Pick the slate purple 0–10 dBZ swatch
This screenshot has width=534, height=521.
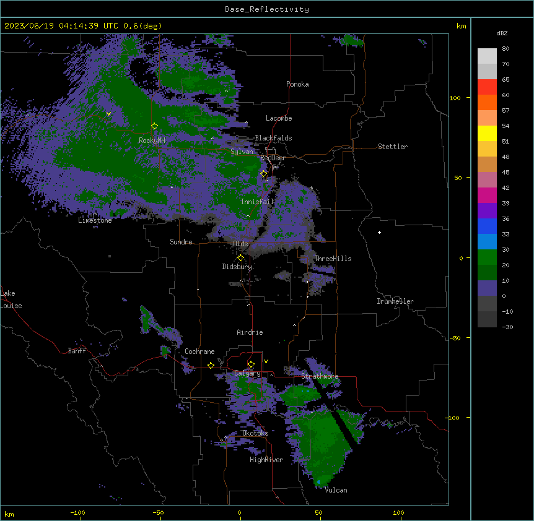pos(487,288)
